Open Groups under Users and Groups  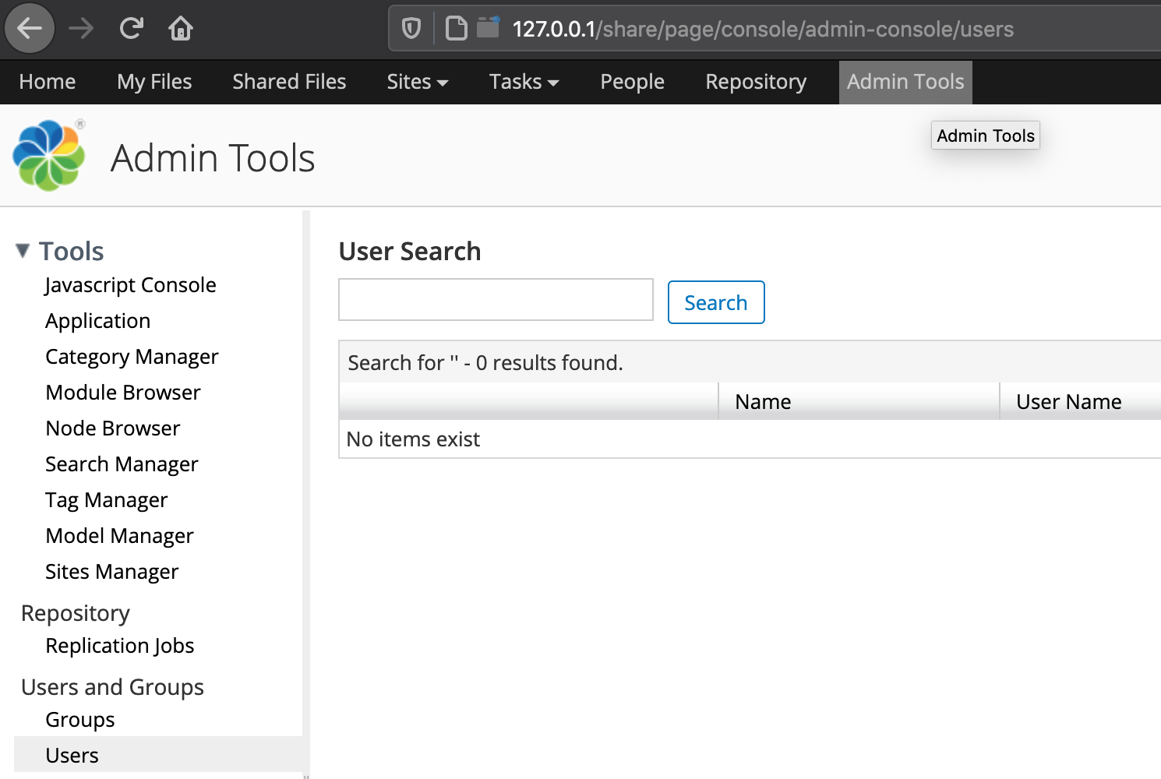click(x=80, y=720)
